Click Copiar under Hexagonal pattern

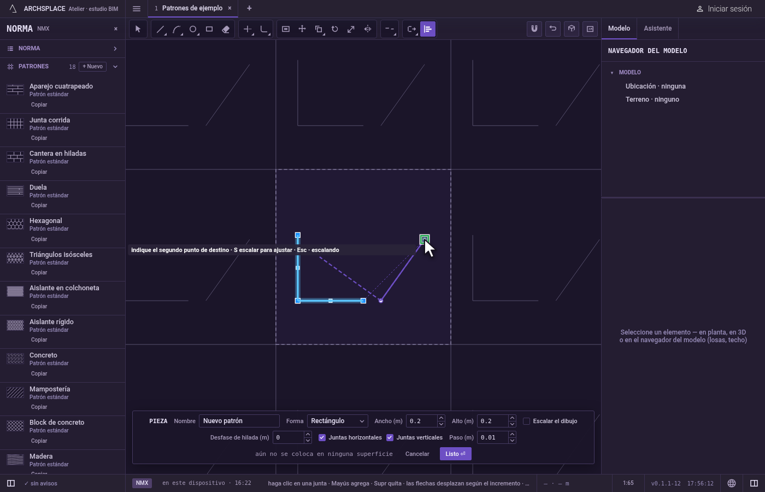pyautogui.click(x=39, y=239)
